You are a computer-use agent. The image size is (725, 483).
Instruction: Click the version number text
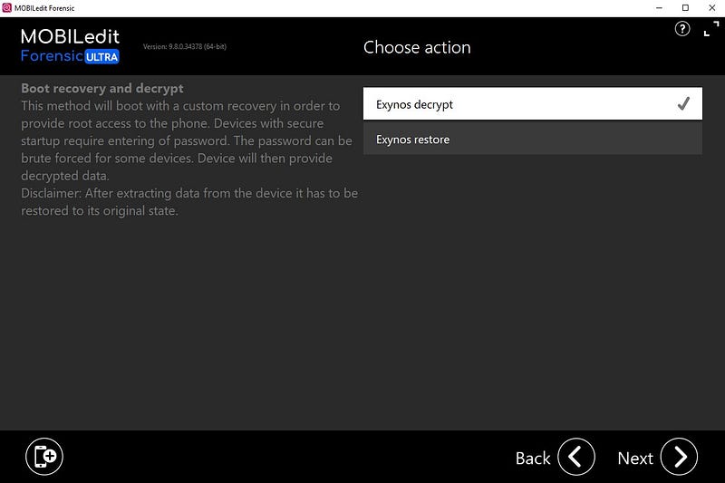click(x=185, y=47)
